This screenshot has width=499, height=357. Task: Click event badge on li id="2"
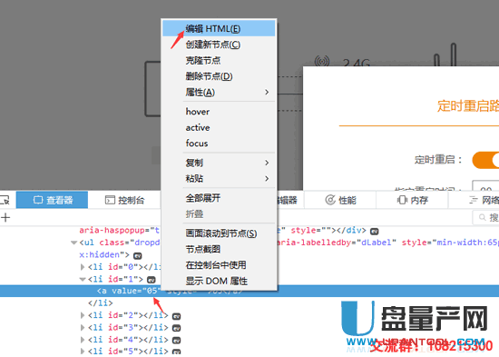click(x=176, y=316)
